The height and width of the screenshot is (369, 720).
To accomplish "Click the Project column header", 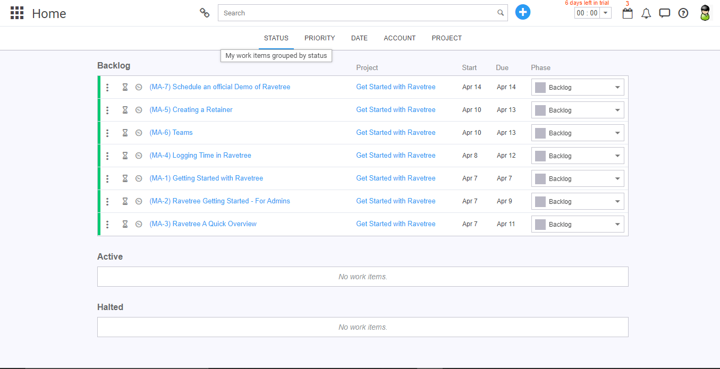I will 367,67.
